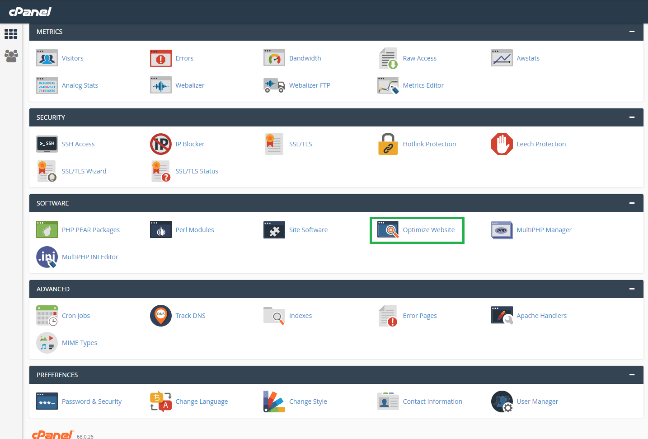
Task: Open the home grid view in sidebar
Action: [11, 34]
